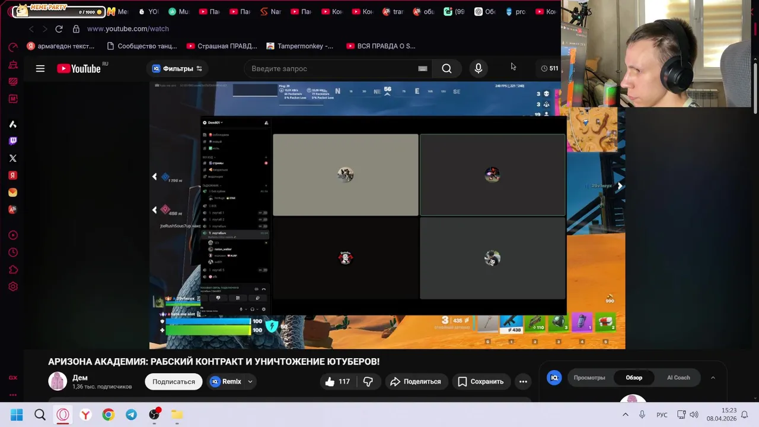Screen dimensions: 759x427
Task: Switch to the Просмотры tab
Action: 589,378
